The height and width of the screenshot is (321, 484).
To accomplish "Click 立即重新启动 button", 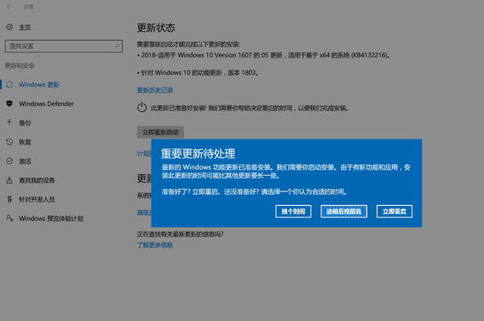I will [x=160, y=132].
